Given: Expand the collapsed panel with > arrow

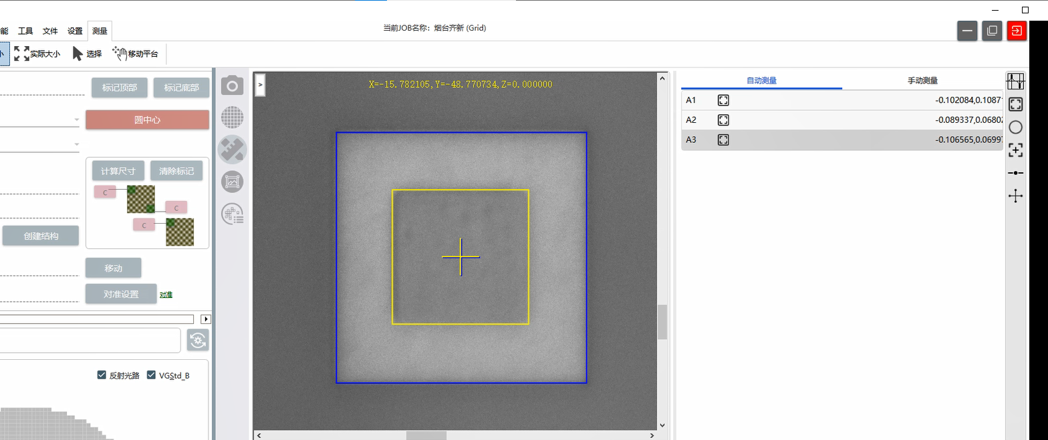Looking at the screenshot, I should 260,85.
